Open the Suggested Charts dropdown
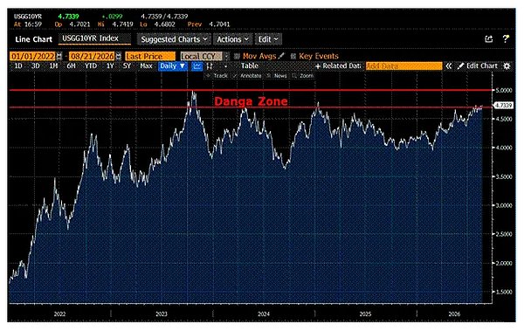The width and height of the screenshot is (524, 331). click(174, 39)
